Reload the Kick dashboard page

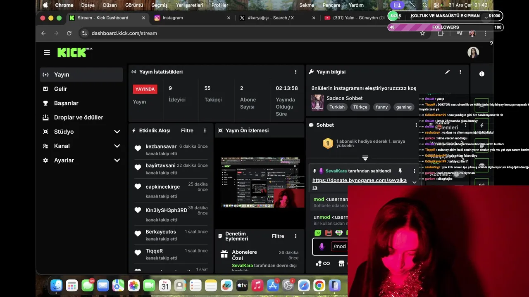[69, 33]
